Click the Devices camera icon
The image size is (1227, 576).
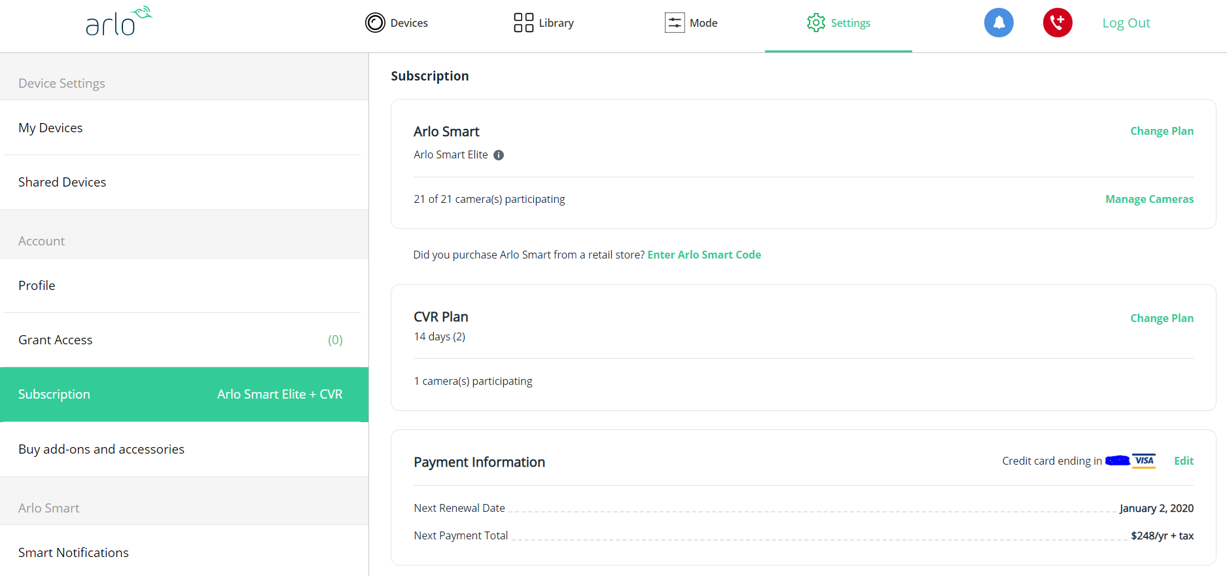375,23
